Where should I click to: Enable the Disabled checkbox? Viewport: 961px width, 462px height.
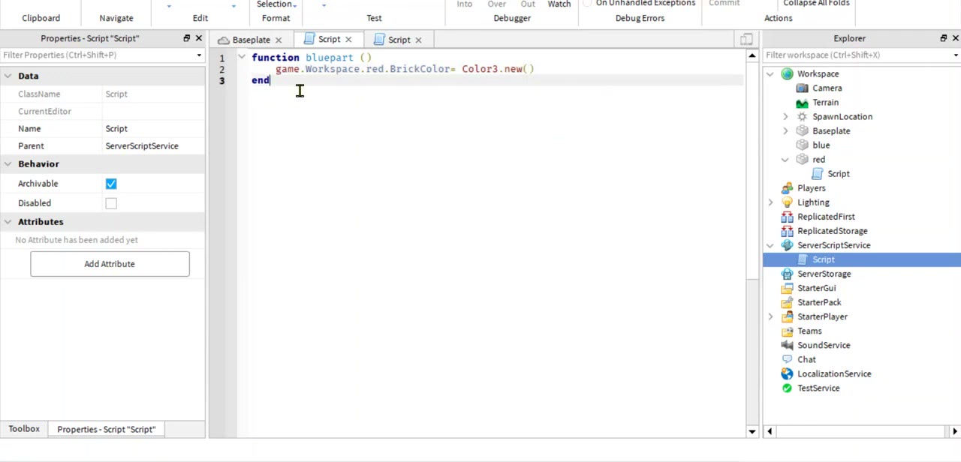[111, 203]
